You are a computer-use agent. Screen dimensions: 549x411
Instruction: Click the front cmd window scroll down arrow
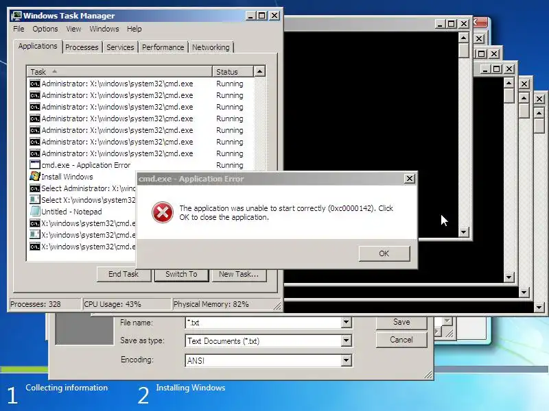(x=464, y=232)
